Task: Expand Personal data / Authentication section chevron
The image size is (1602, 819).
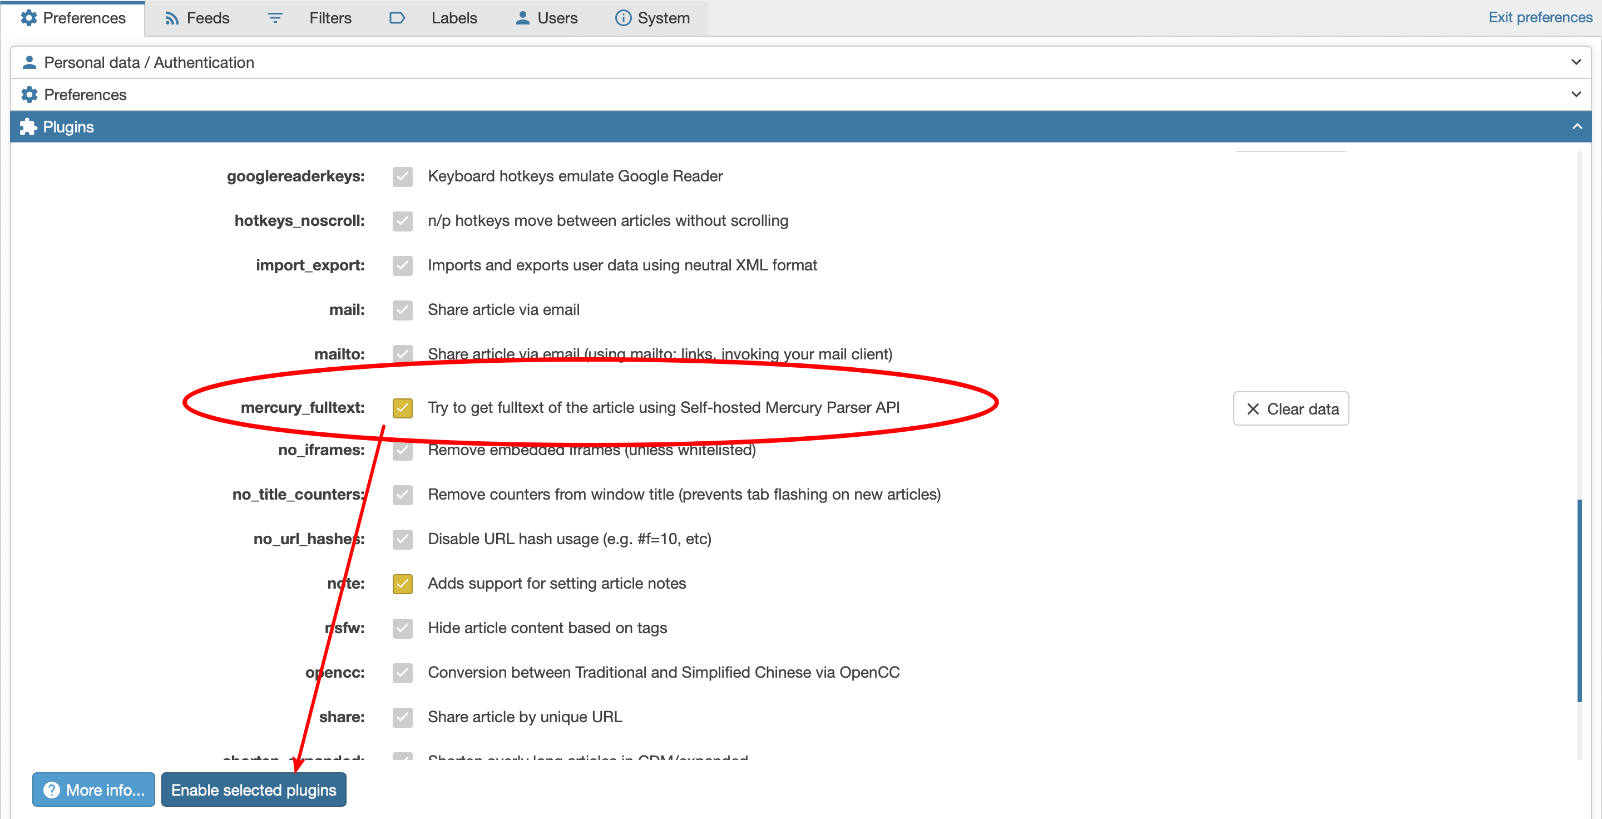Action: [1576, 62]
